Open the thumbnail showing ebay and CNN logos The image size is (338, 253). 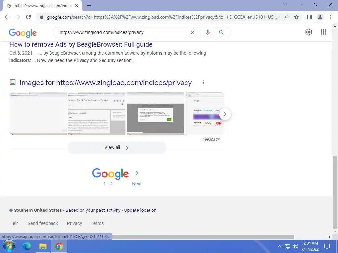click(x=205, y=114)
